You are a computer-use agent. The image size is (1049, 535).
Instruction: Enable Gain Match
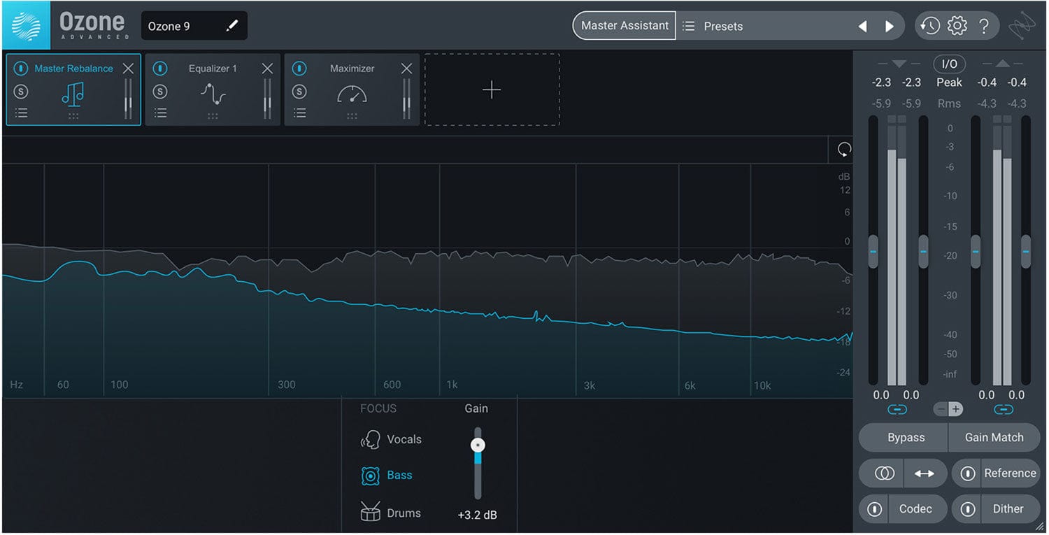994,437
